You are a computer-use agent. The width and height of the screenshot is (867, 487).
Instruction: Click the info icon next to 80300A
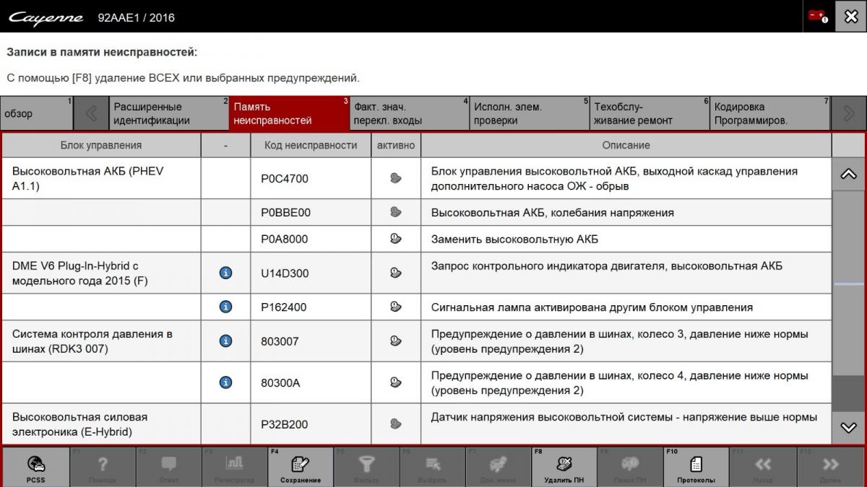pyautogui.click(x=225, y=382)
